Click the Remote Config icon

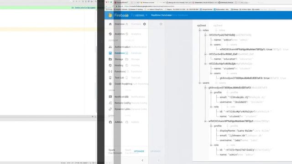point(110,103)
